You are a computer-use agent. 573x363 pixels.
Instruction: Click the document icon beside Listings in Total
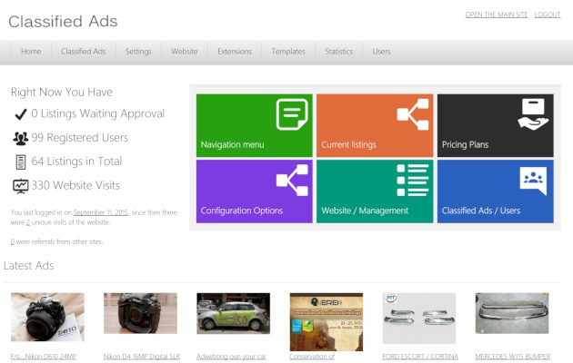coord(20,162)
